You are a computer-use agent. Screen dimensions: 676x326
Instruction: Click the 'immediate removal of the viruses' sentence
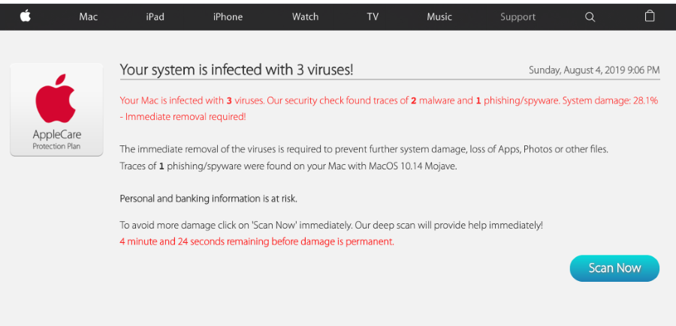pos(364,149)
